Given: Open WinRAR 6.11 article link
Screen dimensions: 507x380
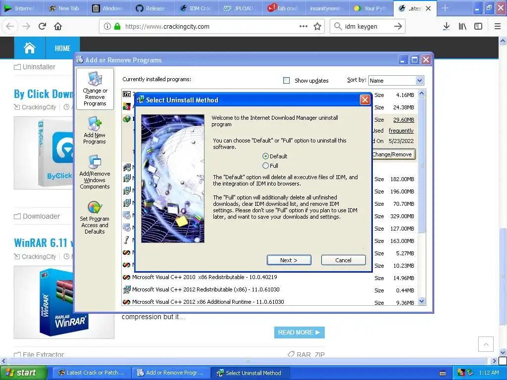Looking at the screenshot, I should (x=44, y=242).
